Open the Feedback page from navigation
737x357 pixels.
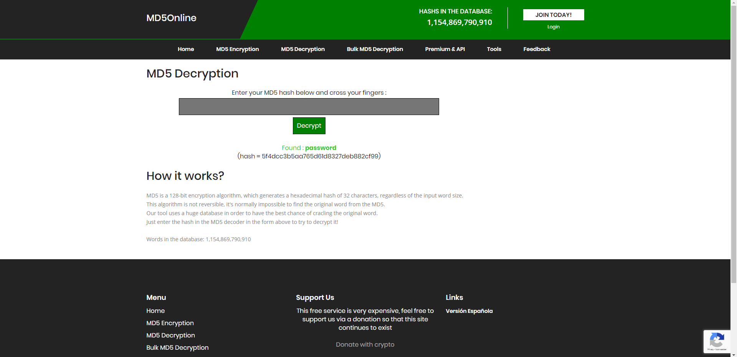(536, 49)
